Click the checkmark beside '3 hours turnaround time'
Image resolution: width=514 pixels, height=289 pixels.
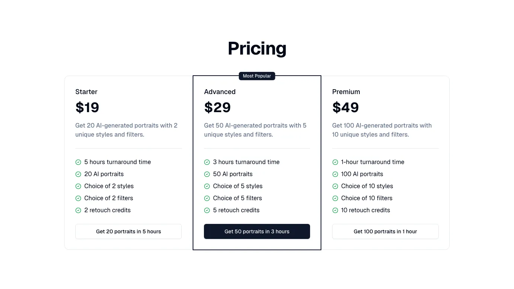click(x=207, y=162)
